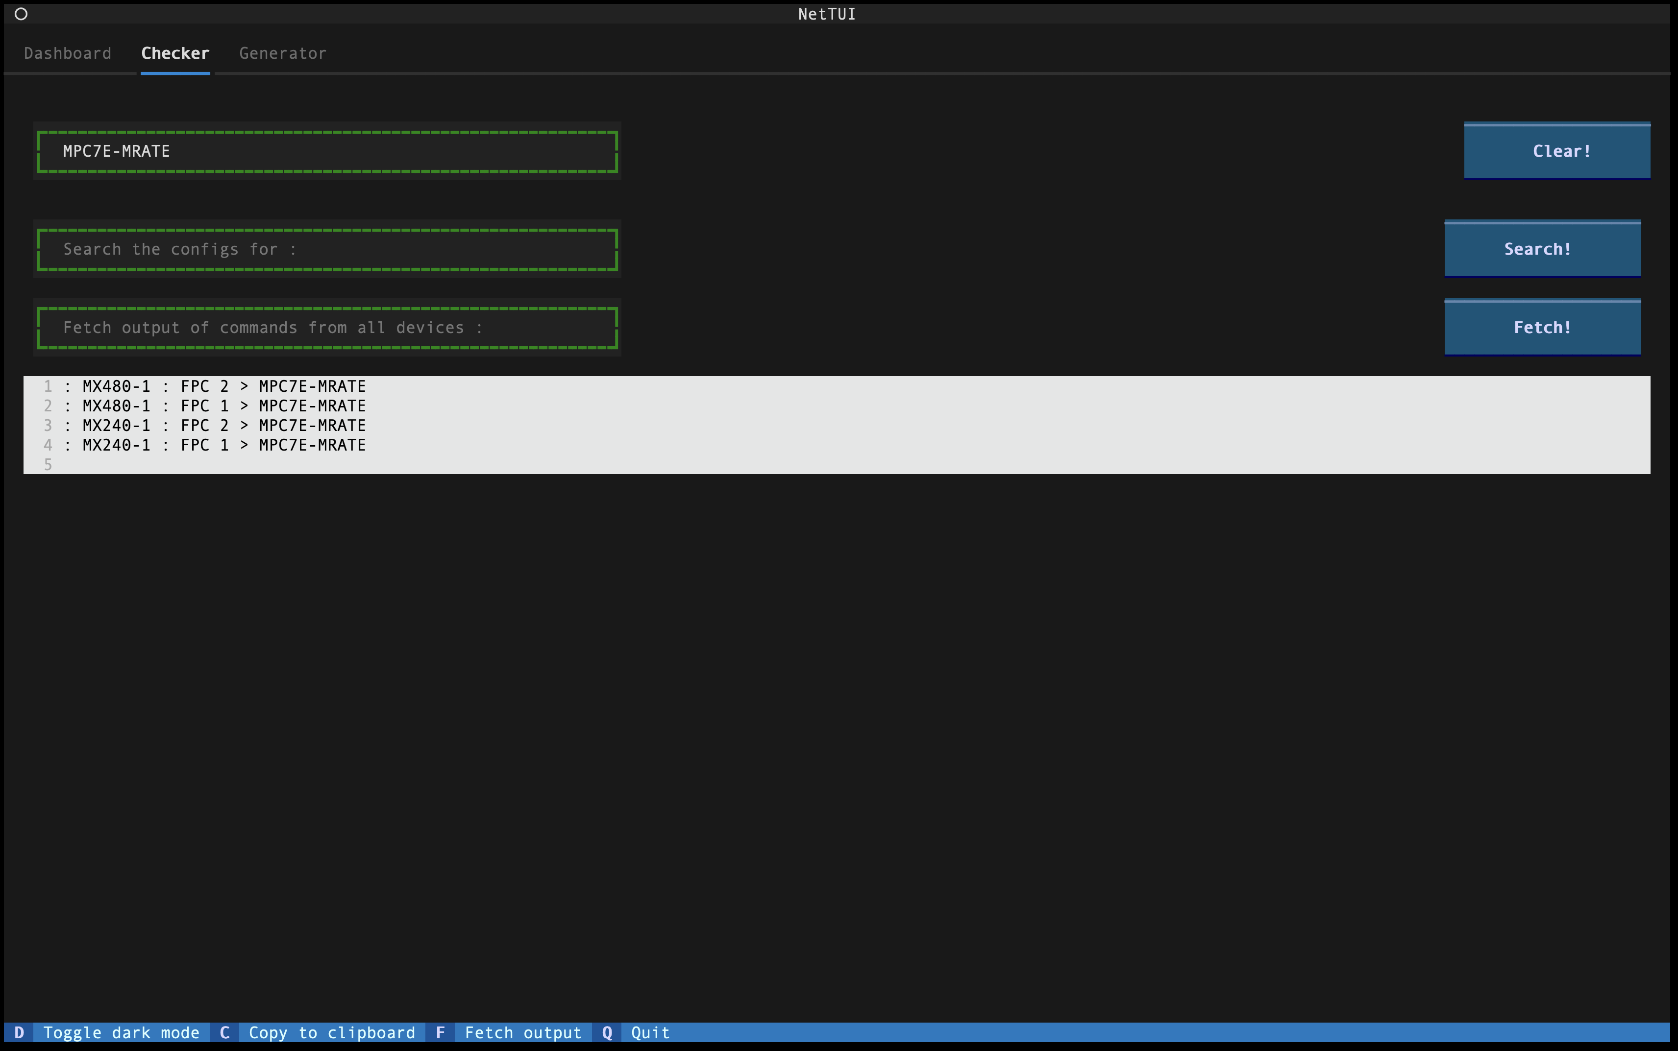Switch to the Dashboard tab
The width and height of the screenshot is (1678, 1051).
click(68, 53)
